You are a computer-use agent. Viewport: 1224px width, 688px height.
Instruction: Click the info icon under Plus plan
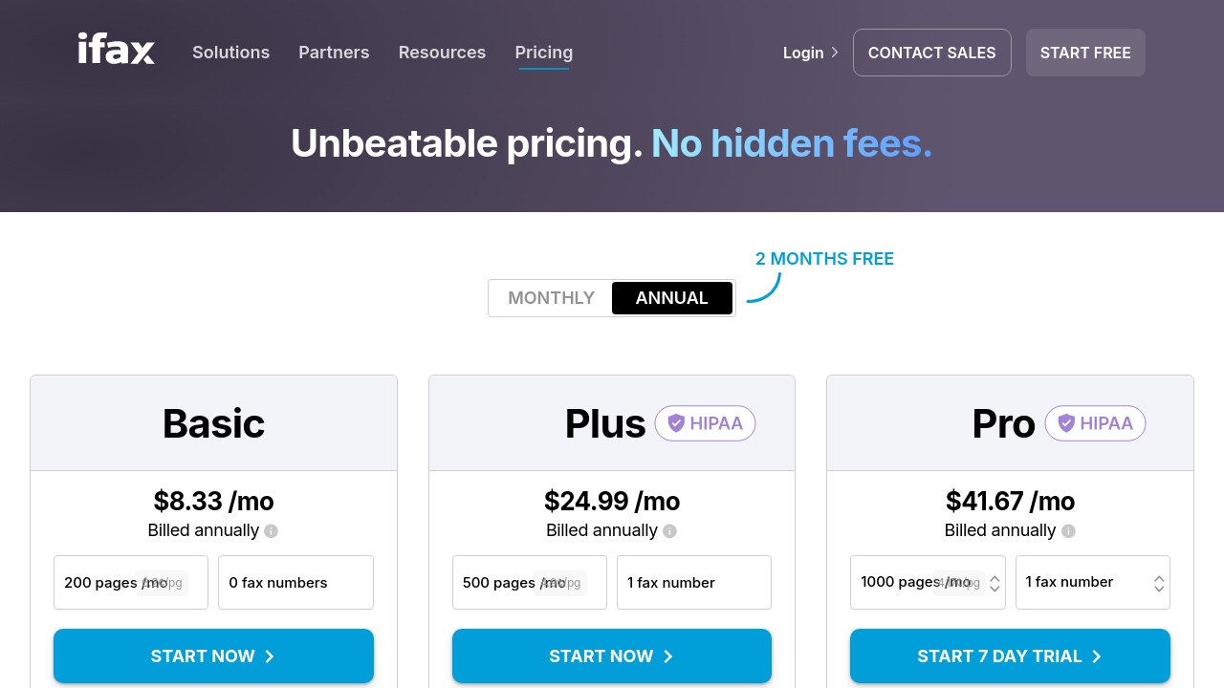[x=669, y=531]
